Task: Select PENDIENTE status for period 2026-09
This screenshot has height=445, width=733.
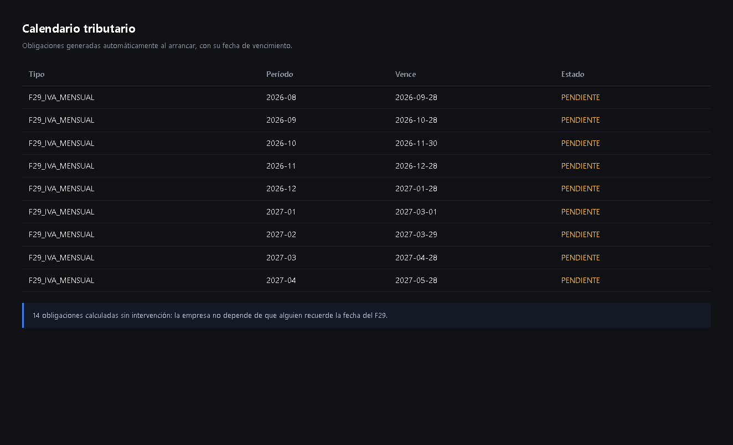Action: [581, 120]
